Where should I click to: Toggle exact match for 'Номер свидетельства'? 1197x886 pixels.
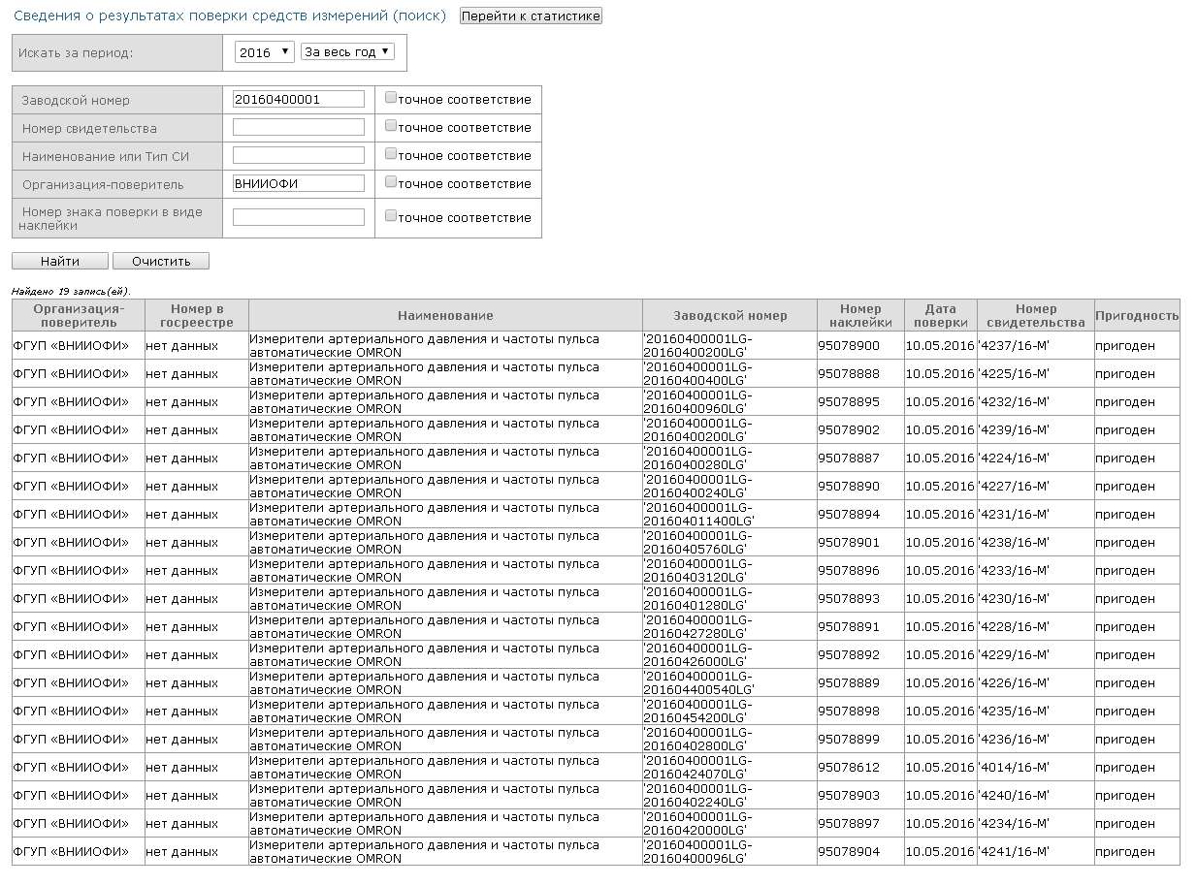click(x=391, y=126)
